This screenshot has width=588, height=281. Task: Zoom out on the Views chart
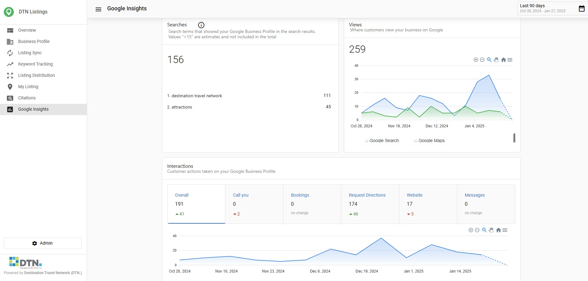[482, 60]
